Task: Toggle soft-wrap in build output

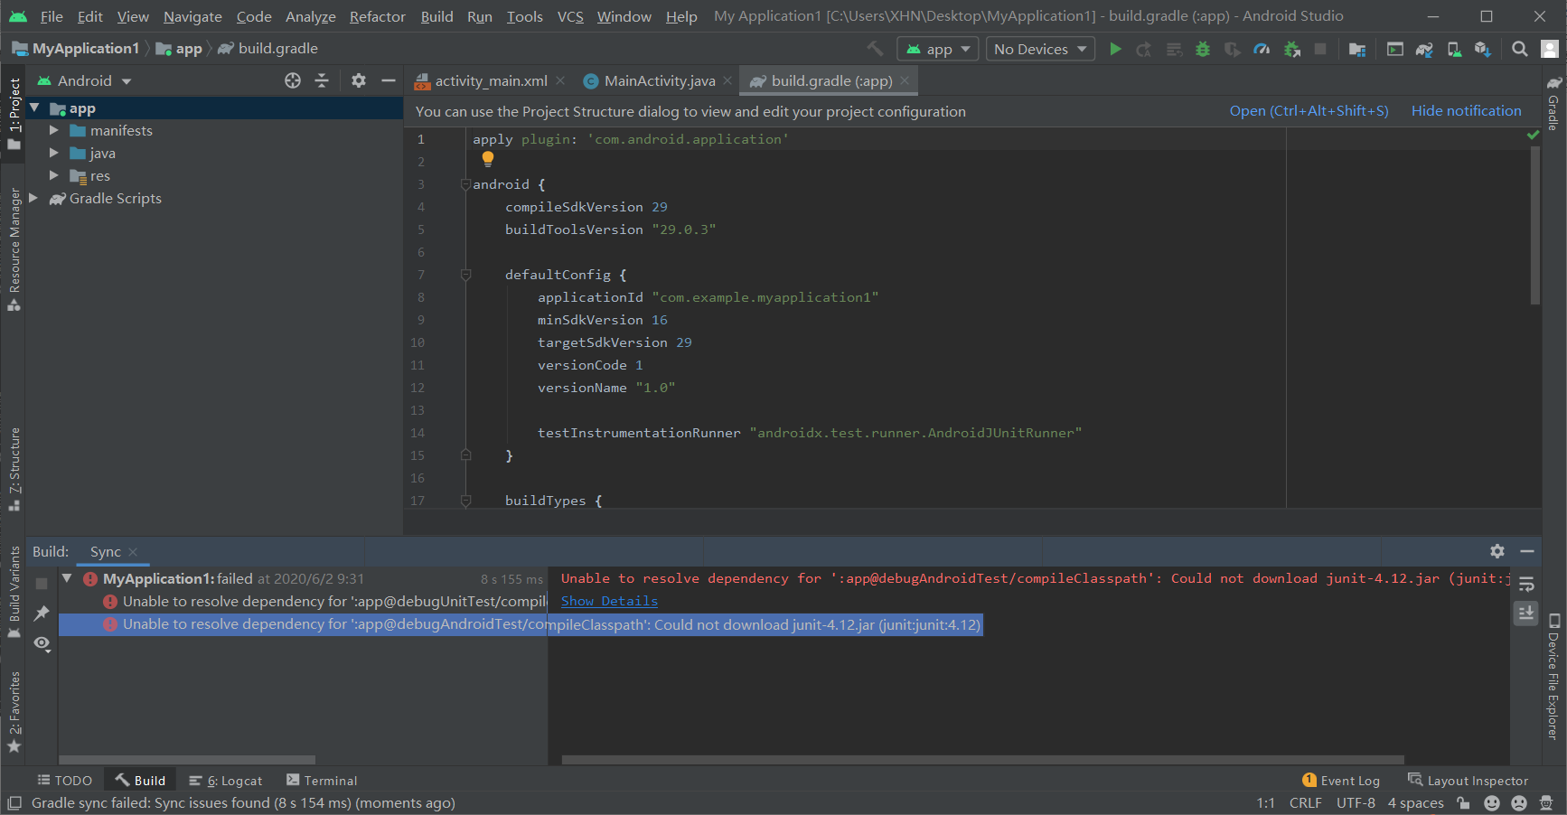Action: pyautogui.click(x=1526, y=584)
